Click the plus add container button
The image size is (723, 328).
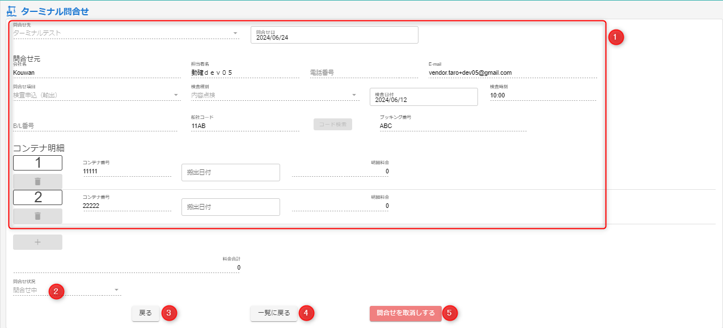[37, 242]
